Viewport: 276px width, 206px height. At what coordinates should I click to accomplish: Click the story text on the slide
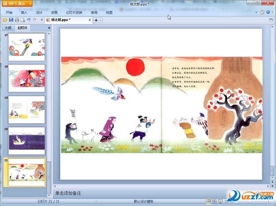pyautogui.click(x=194, y=77)
